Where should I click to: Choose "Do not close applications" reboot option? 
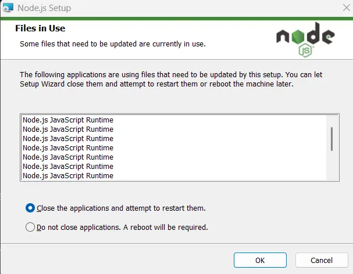[31, 227]
